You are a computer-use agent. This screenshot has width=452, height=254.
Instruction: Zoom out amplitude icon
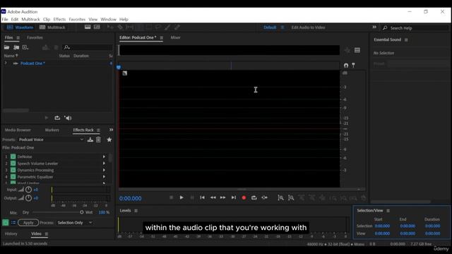click(291, 198)
